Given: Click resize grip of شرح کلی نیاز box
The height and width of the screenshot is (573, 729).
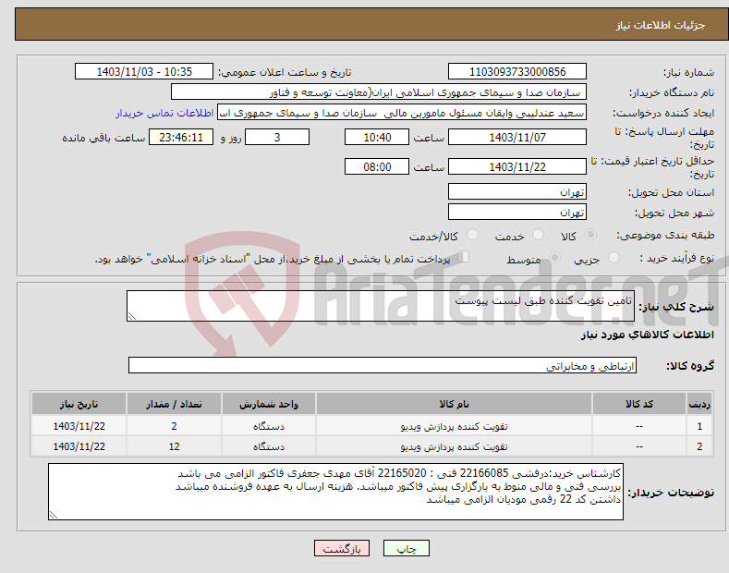Looking at the screenshot, I should (x=132, y=316).
